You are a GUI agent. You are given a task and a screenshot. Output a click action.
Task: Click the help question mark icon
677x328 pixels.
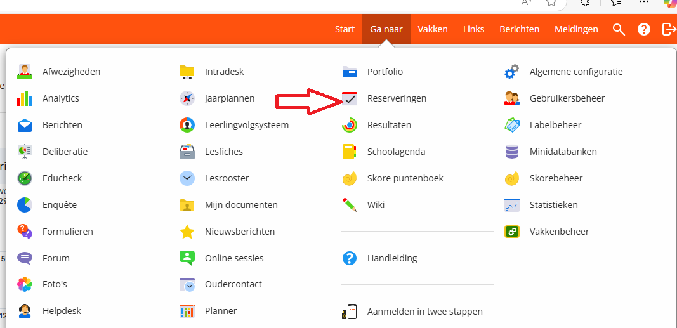pos(644,29)
